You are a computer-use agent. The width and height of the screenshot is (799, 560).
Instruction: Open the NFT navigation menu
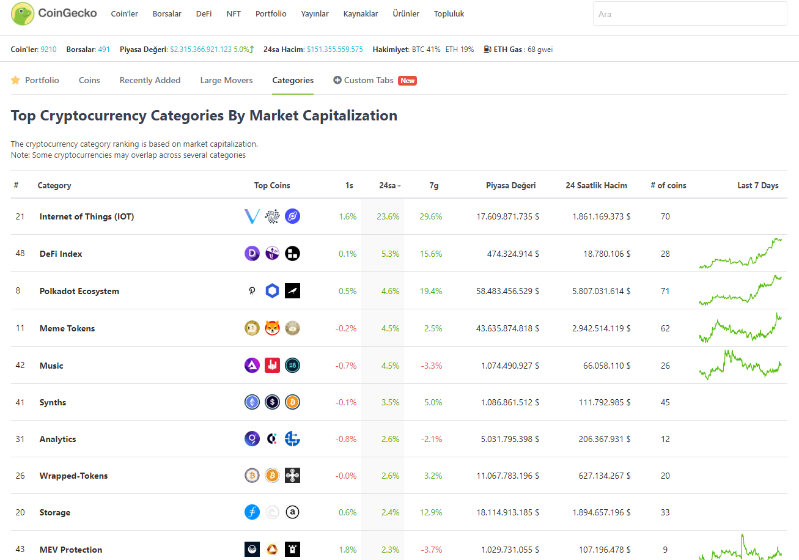[234, 13]
